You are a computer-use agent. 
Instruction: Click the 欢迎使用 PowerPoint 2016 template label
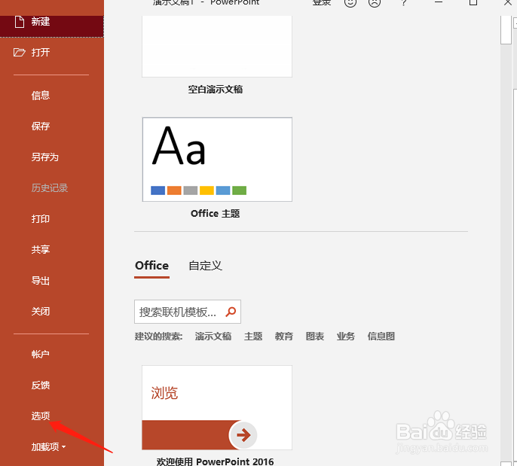point(215,461)
